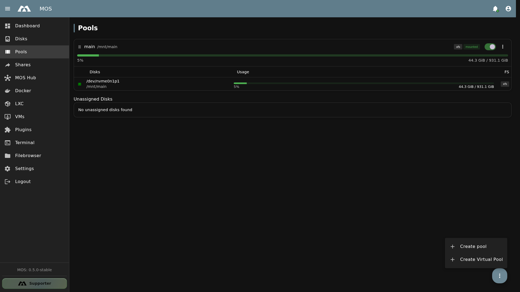The height and width of the screenshot is (292, 520).
Task: Open the user account icon
Action: (508, 9)
